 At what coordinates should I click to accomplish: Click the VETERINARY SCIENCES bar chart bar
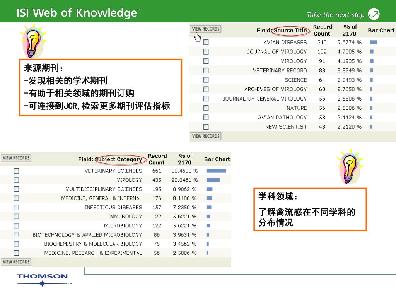tap(216, 171)
